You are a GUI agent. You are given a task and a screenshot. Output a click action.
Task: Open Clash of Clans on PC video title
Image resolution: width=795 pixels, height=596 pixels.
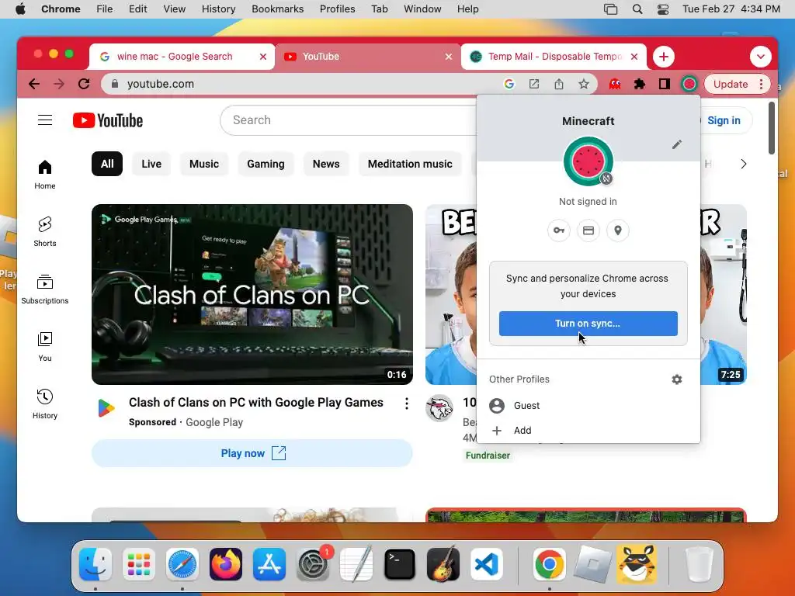click(256, 402)
